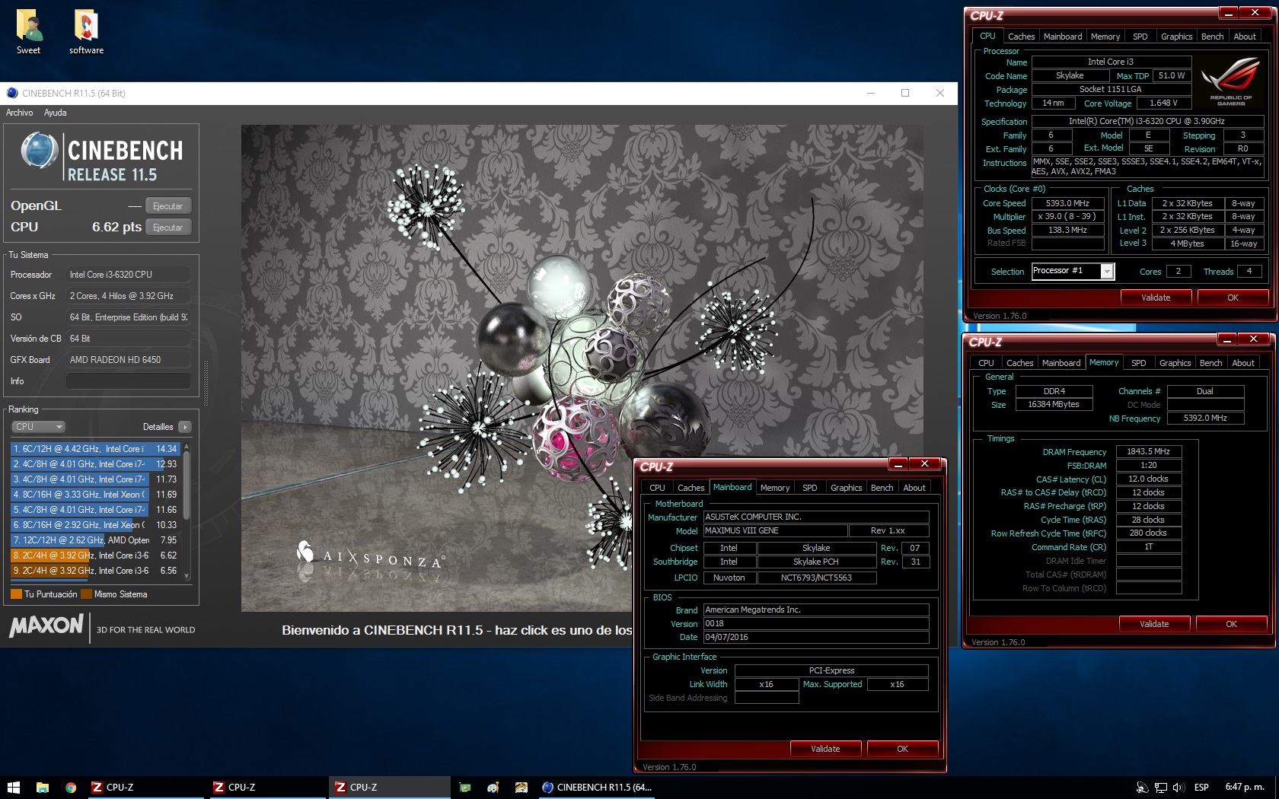Click the NB Frequency 5392.0 MHz value

pos(1205,418)
